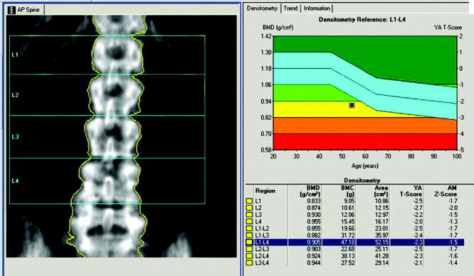The width and height of the screenshot is (474, 276).
Task: Click the YA T-Score column header
Action: pos(411,191)
